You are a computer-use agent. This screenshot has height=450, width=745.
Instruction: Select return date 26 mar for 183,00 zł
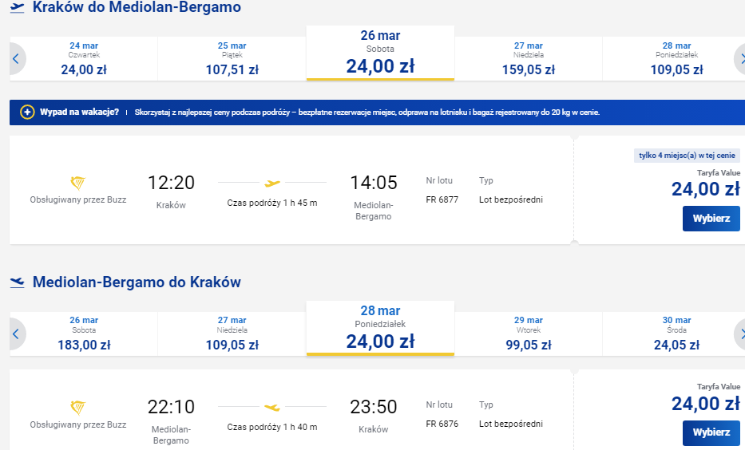(84, 334)
